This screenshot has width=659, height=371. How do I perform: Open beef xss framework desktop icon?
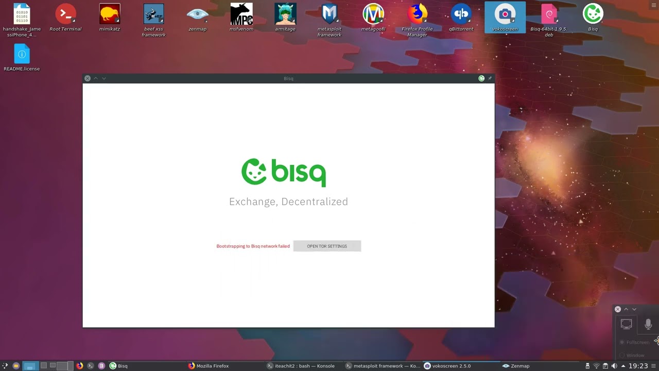[x=153, y=21]
